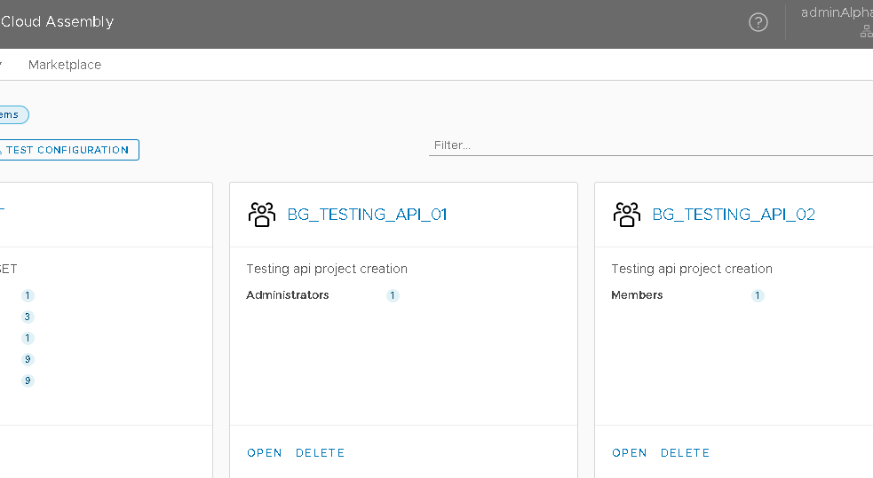Open the help question mark icon
Image resolution: width=873 pixels, height=478 pixels.
(758, 22)
